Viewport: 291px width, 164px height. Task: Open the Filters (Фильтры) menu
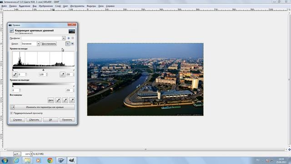pos(91,6)
